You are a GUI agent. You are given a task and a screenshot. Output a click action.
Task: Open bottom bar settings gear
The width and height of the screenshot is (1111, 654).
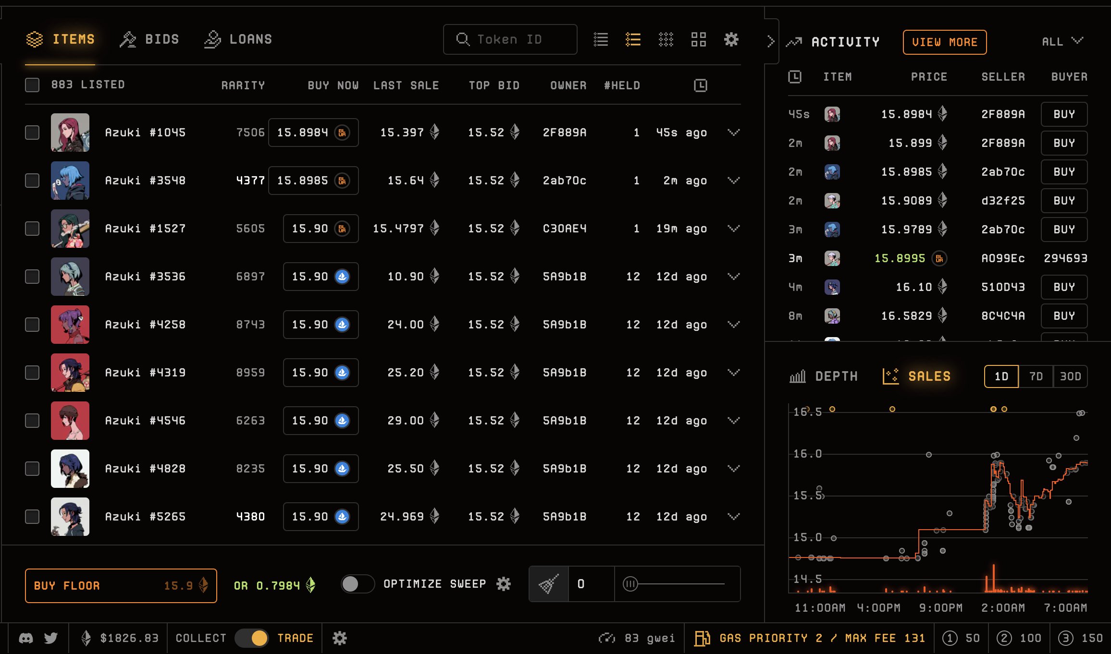point(340,638)
